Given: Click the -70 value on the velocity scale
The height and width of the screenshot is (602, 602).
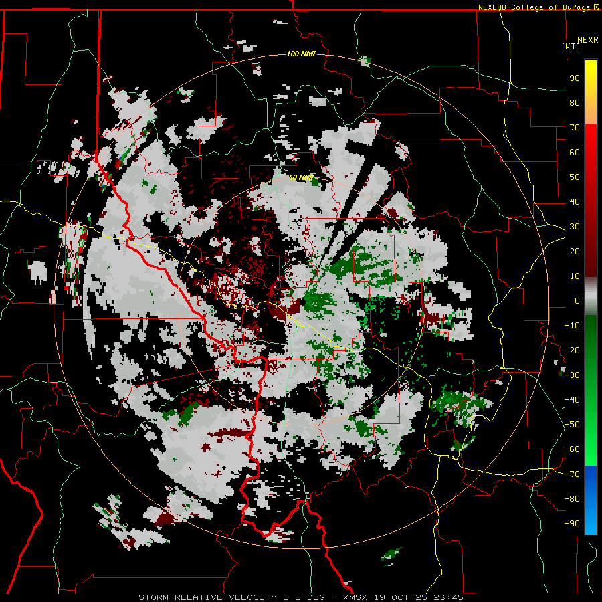Looking at the screenshot, I should pyautogui.click(x=572, y=474).
